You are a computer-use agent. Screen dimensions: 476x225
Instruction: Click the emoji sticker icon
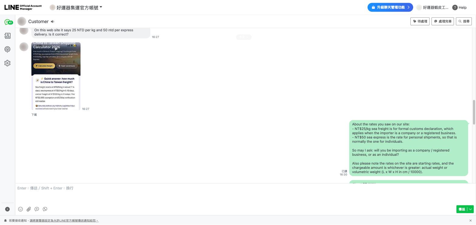coord(20,209)
